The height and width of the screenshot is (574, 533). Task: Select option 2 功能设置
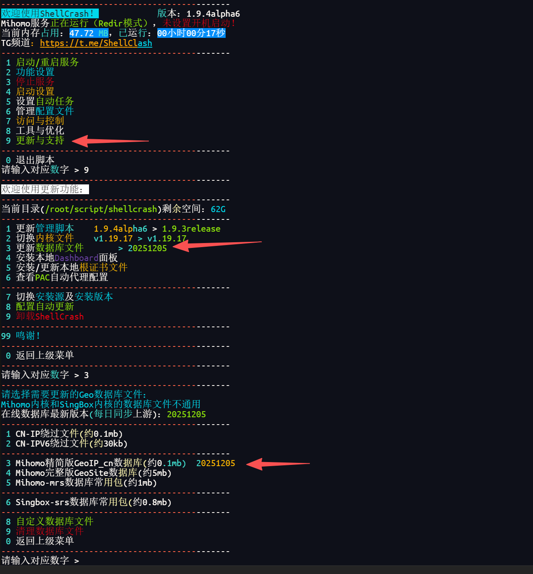[x=35, y=72]
